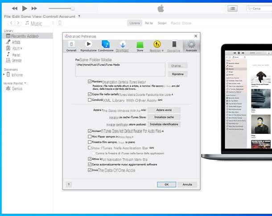Go back with the left chevron
272x216 pixels.
tap(11, 23)
